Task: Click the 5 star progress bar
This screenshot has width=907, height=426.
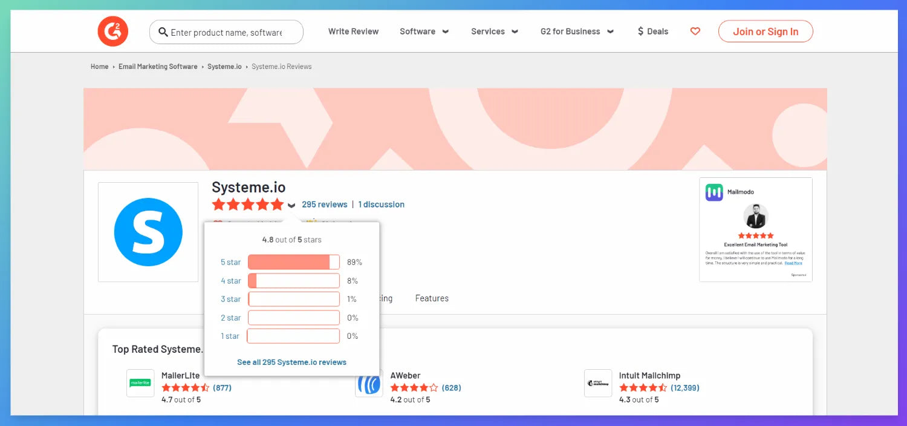Action: coord(294,262)
